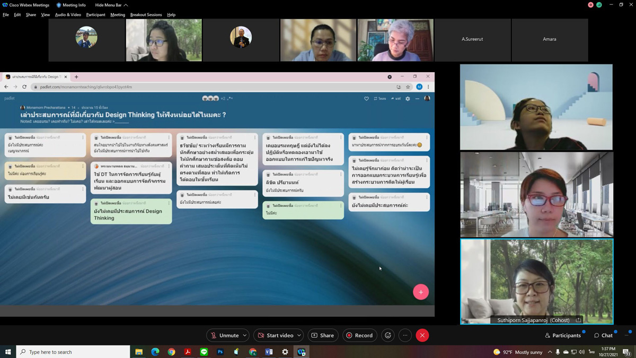This screenshot has width=636, height=358.
Task: Collapse menu bar using Hide Menu Bar chevron
Action: click(126, 5)
